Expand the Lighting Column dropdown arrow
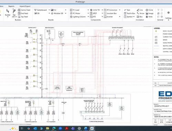The width and height of the screenshot is (172, 131). pyautogui.click(x=88, y=17)
